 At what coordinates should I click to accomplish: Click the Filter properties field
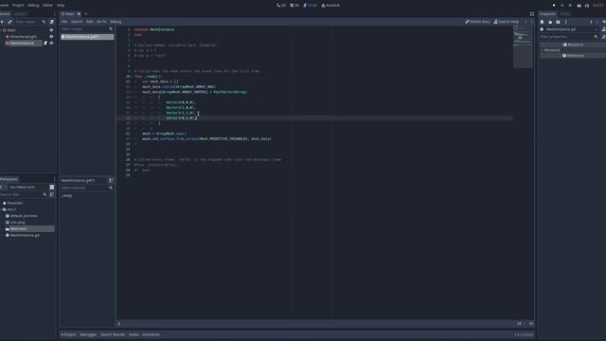(x=569, y=37)
